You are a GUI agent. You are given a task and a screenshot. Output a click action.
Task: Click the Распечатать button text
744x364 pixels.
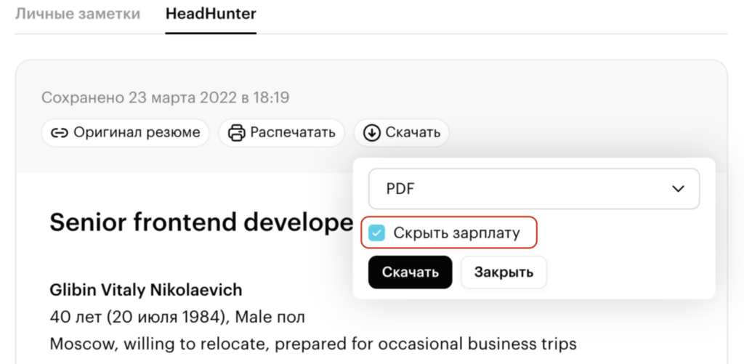point(293,132)
